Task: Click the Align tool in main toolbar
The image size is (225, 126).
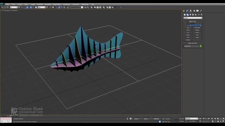Action: pos(88,7)
